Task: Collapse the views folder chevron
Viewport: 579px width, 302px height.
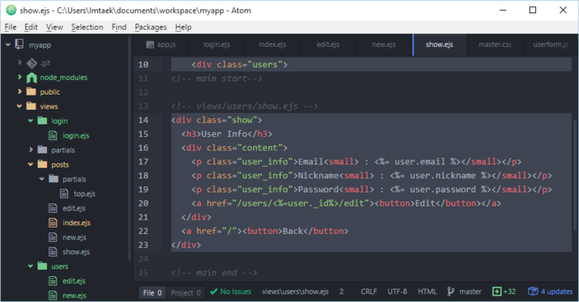Action: [x=20, y=106]
